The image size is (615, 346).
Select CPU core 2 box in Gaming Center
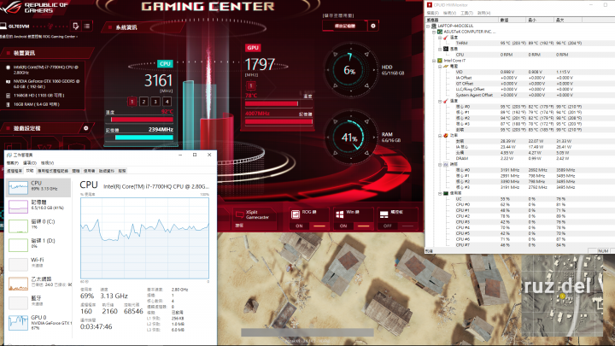coord(144,102)
